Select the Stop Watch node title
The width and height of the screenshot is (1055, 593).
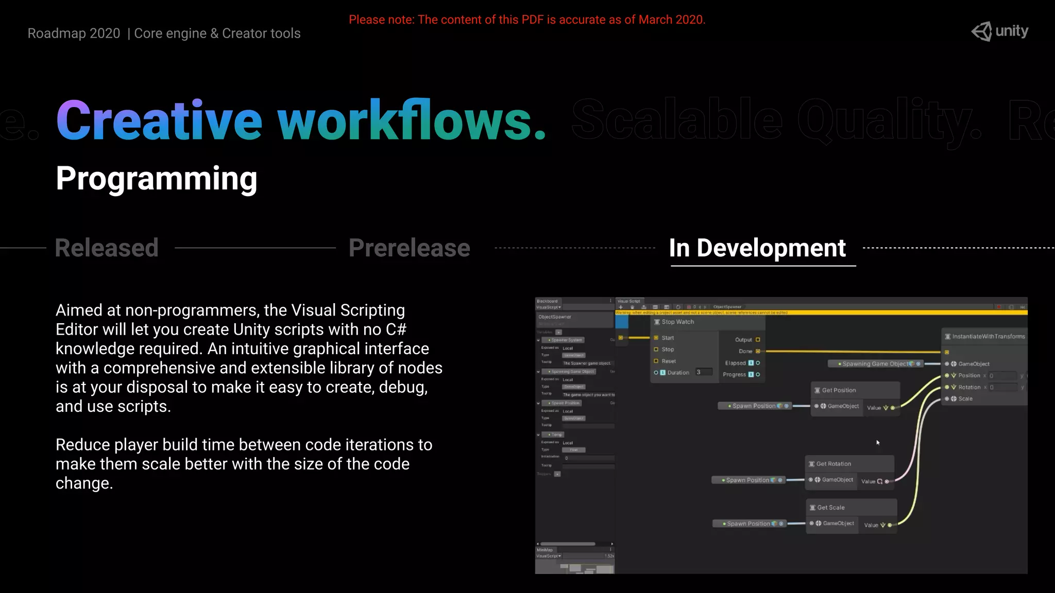click(677, 322)
